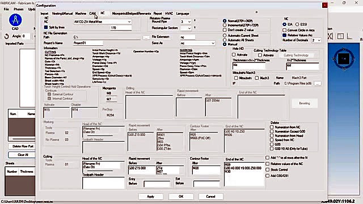Click the Split by lines value field
The height and width of the screenshot is (204, 363).
[x=121, y=28]
